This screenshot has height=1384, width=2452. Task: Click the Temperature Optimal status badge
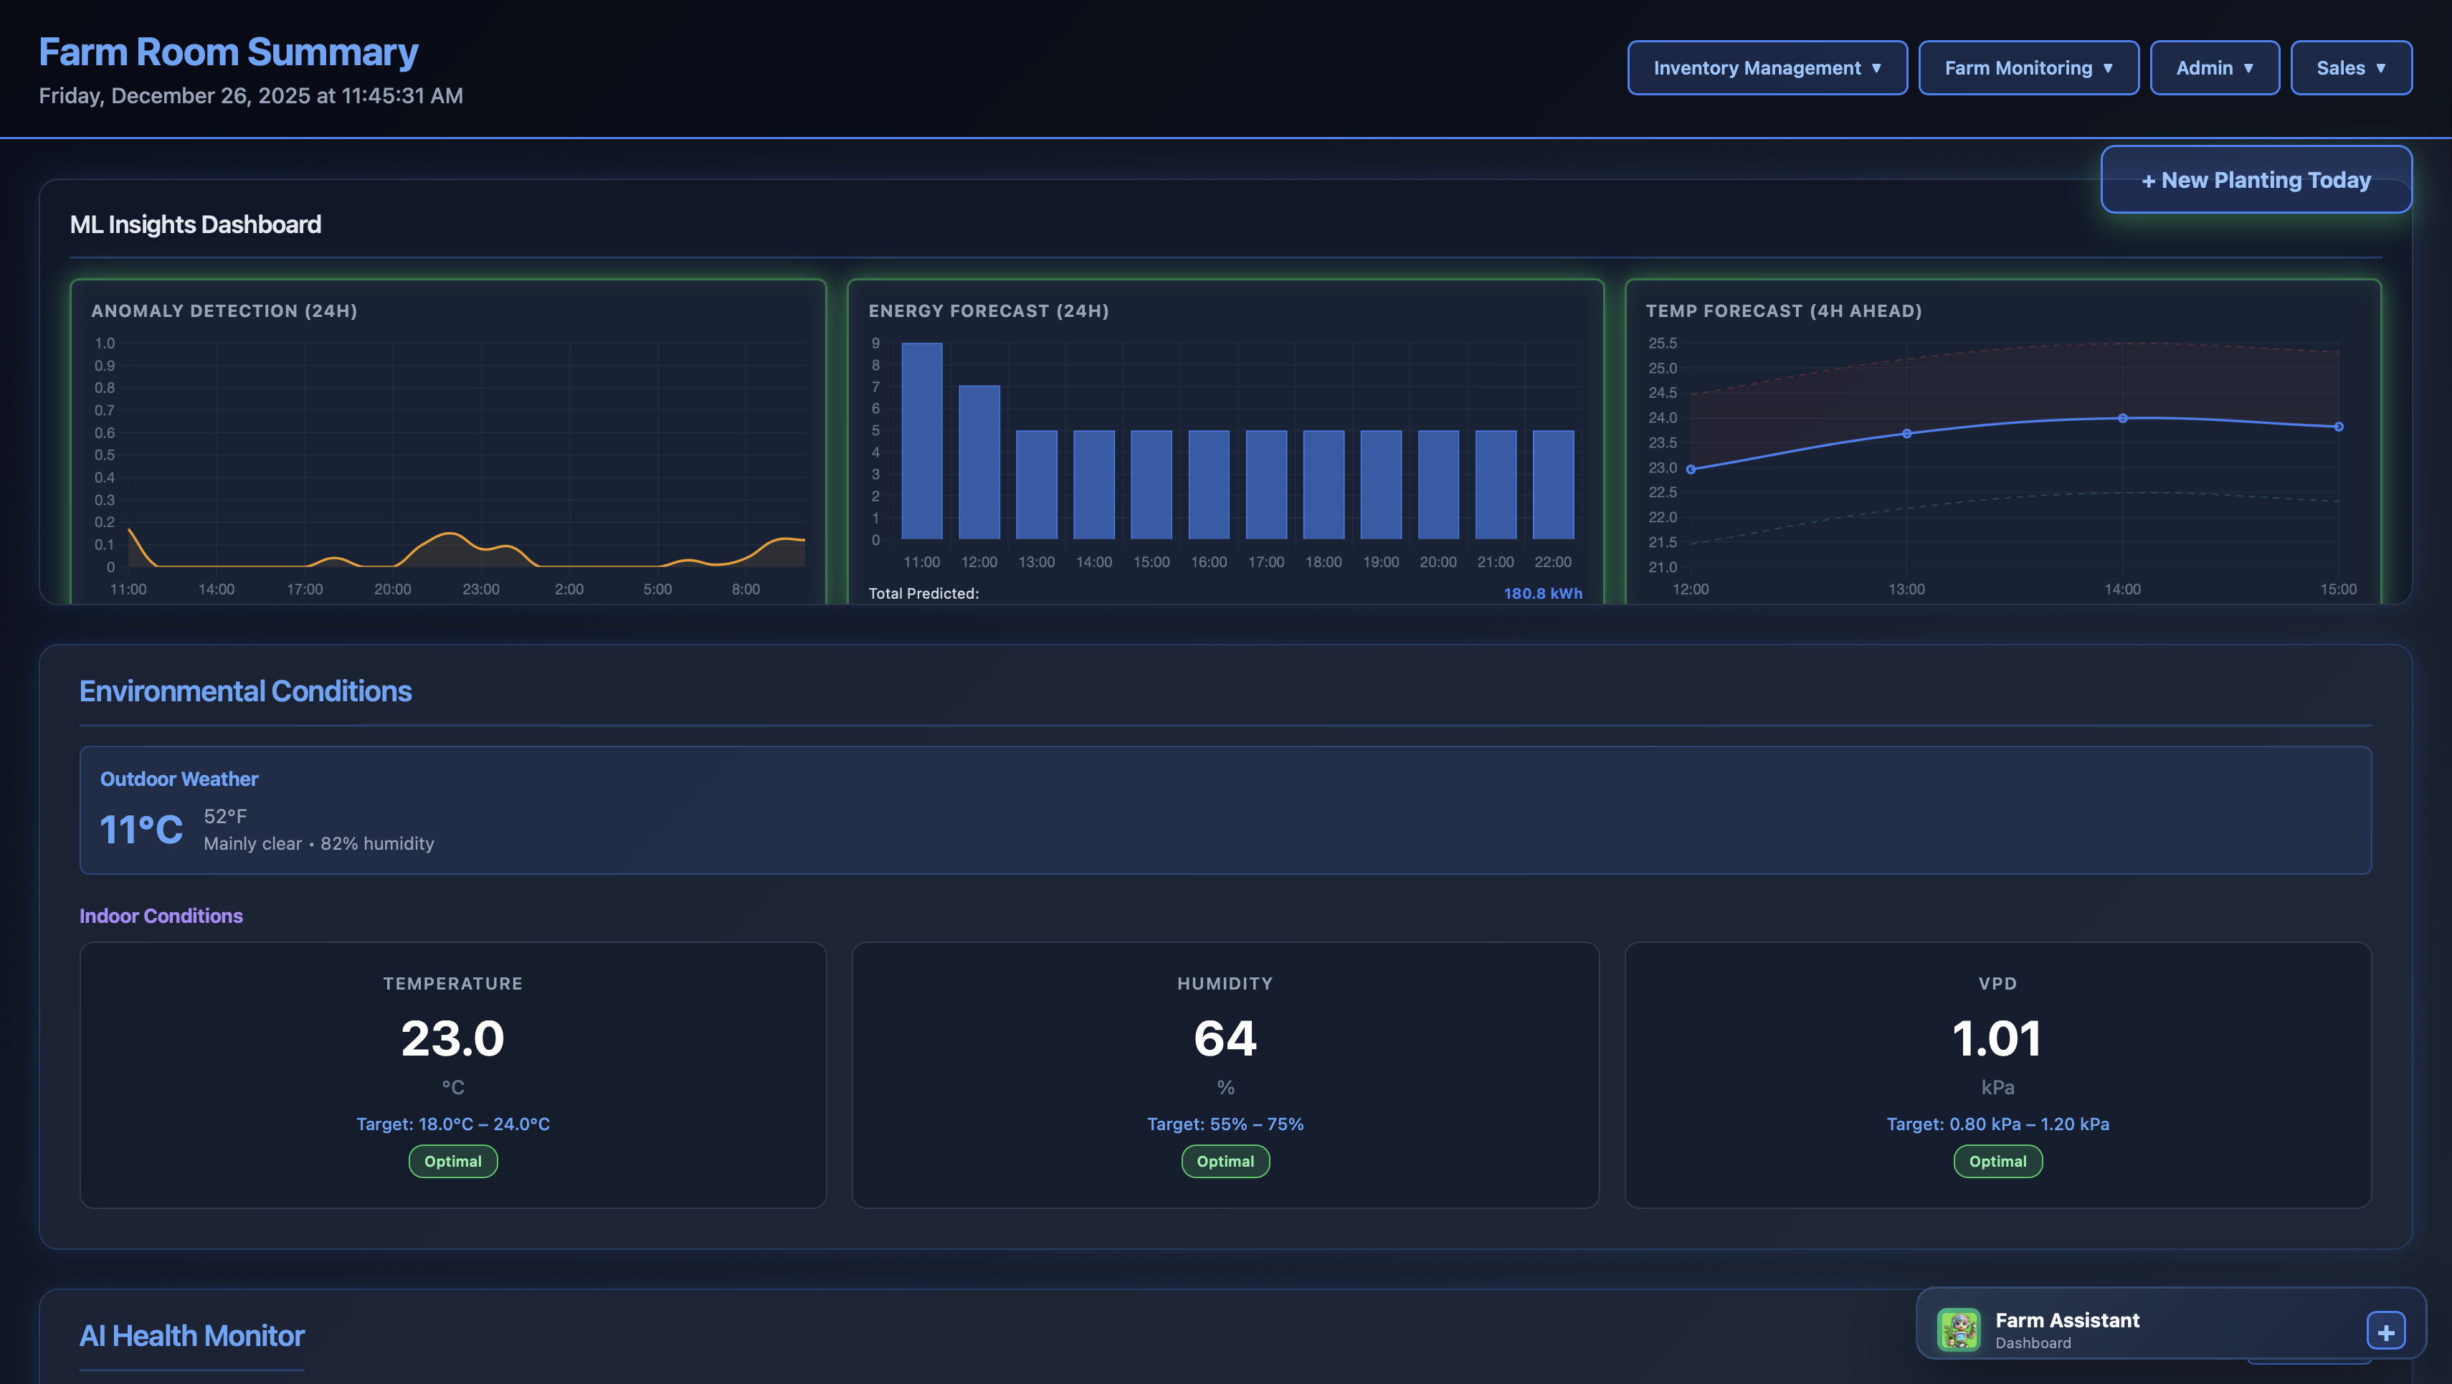453,1160
